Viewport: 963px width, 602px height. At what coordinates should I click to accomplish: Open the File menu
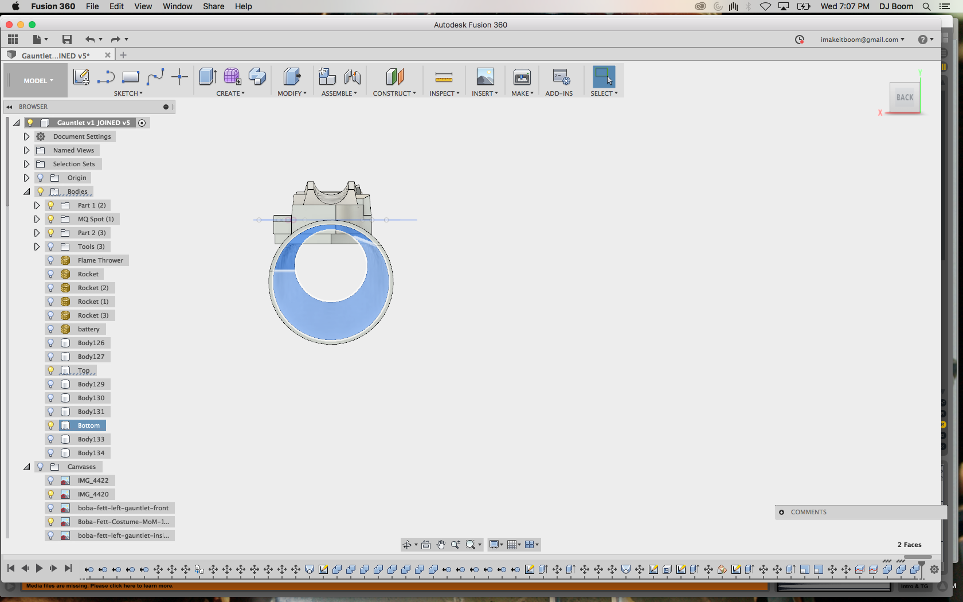(x=92, y=6)
